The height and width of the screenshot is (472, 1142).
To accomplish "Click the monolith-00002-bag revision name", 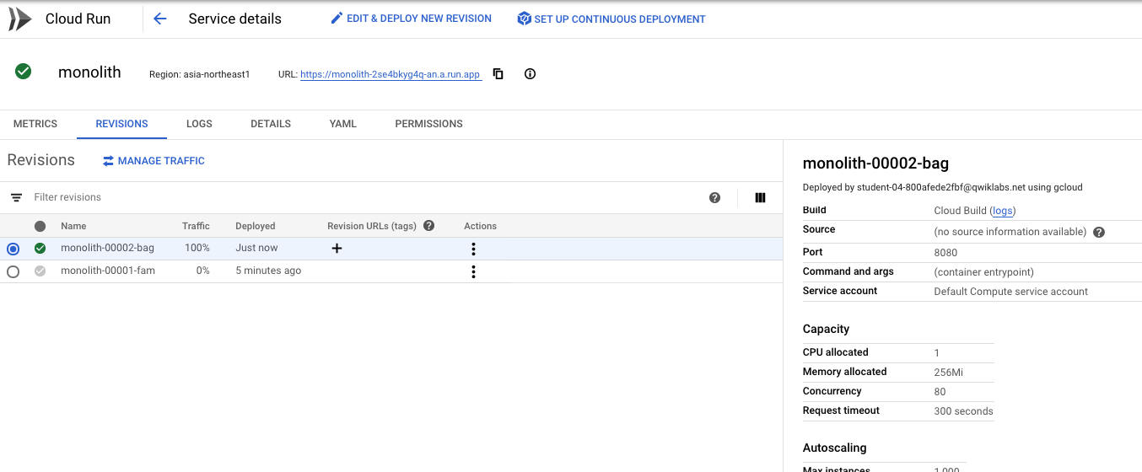I will pos(107,248).
